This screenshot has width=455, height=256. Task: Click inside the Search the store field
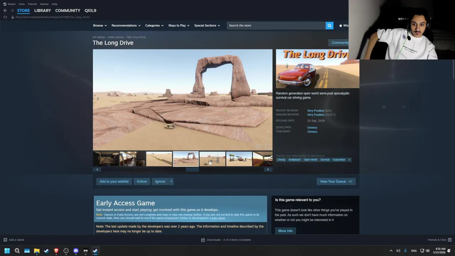[x=276, y=26]
